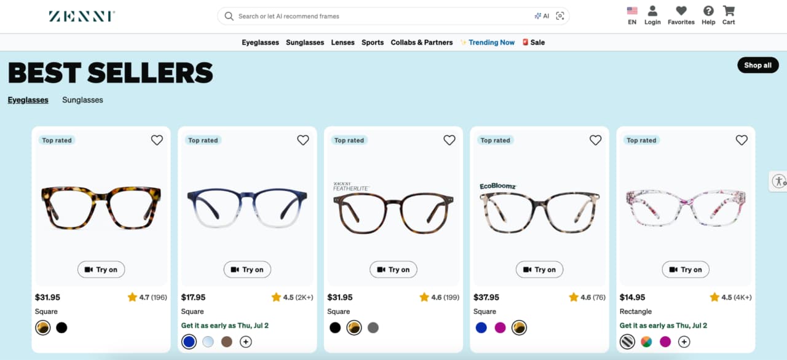The width and height of the screenshot is (787, 360).
Task: Expand more colors for the $17.95 frame
Action: point(245,342)
